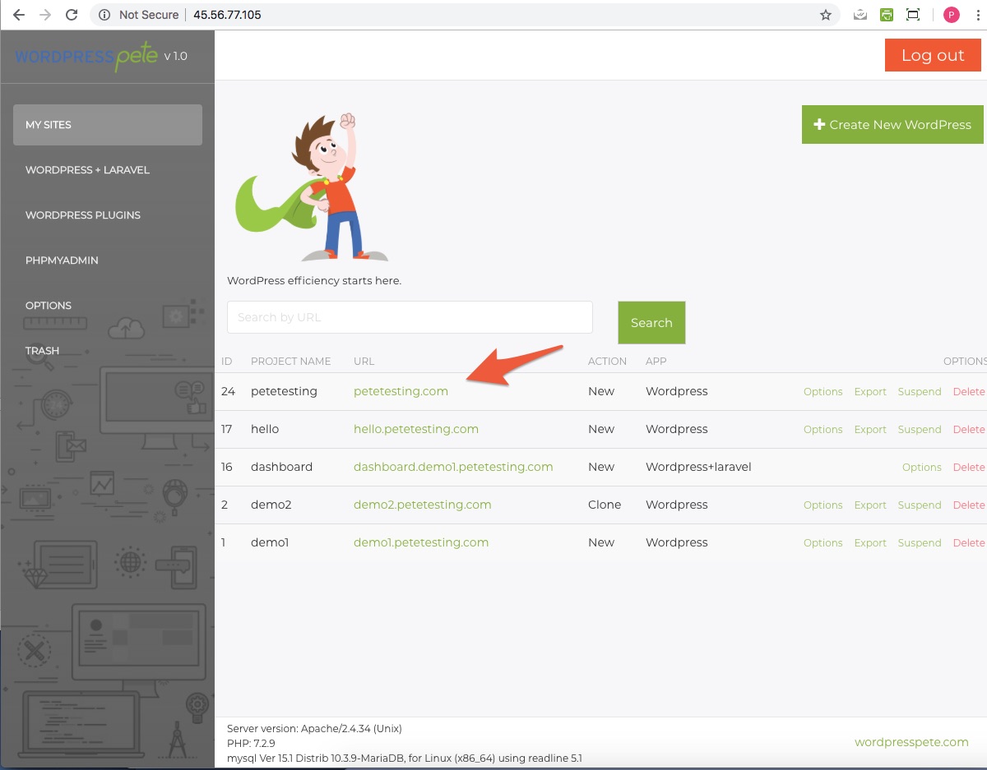Go to WordPress Plugins page
This screenshot has height=770, width=987.
83,215
